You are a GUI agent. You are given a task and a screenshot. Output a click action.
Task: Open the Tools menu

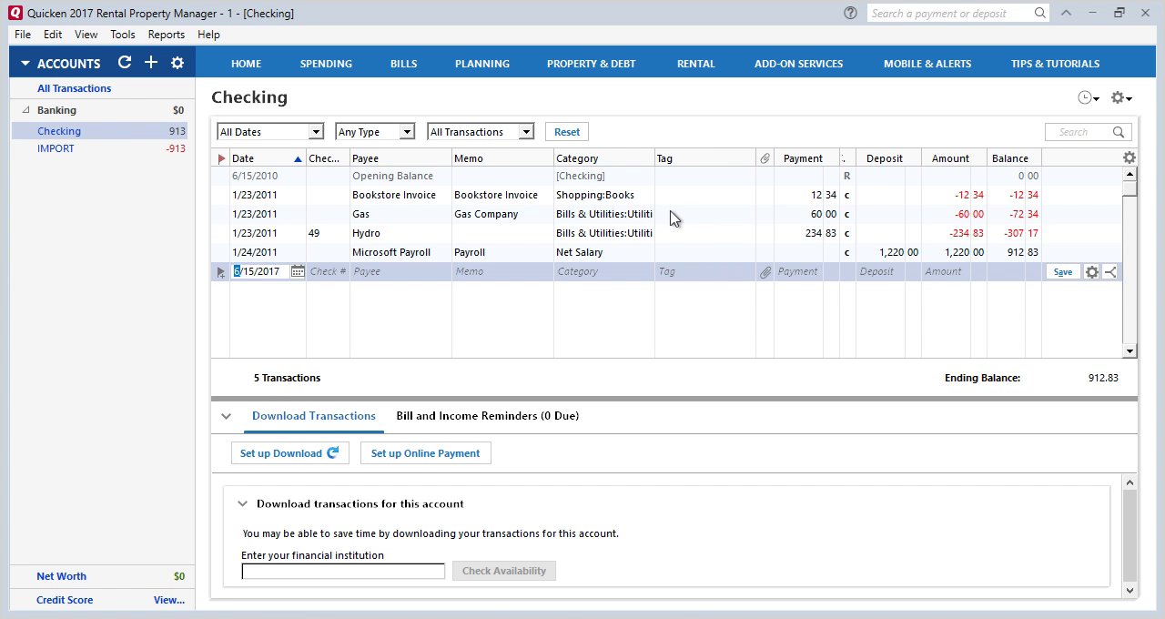pyautogui.click(x=123, y=35)
